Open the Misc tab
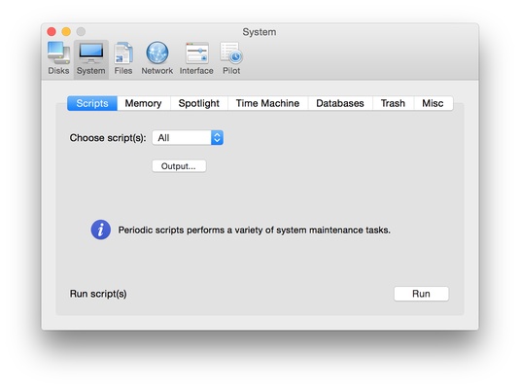Viewport: 520px width, 389px height. 433,103
